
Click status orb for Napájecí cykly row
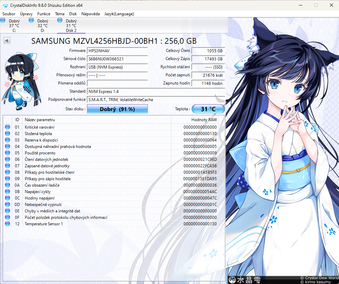coord(7,191)
